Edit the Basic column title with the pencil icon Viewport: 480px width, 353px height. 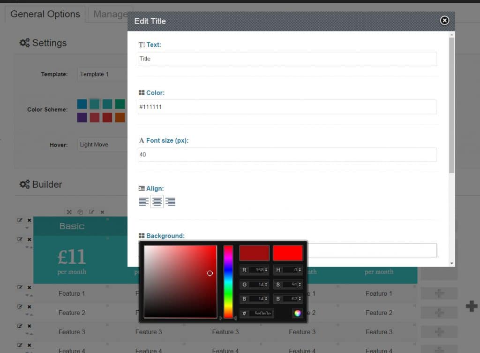tap(91, 212)
